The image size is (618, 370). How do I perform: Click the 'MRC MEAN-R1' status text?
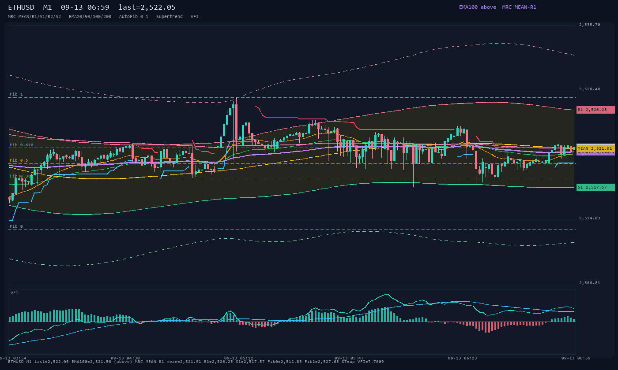519,7
